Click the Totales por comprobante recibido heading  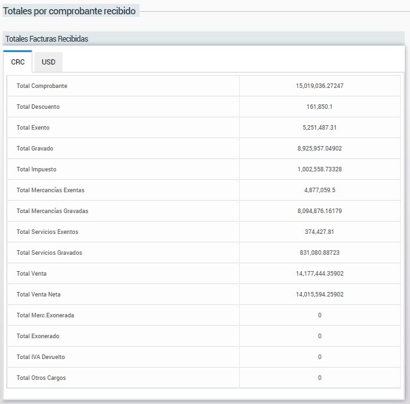(x=70, y=11)
